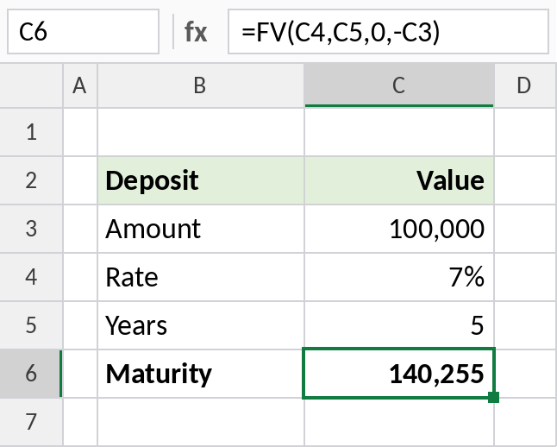This screenshot has height=447, width=557.
Task: Select the 'Amount' label cell
Action: (x=201, y=229)
